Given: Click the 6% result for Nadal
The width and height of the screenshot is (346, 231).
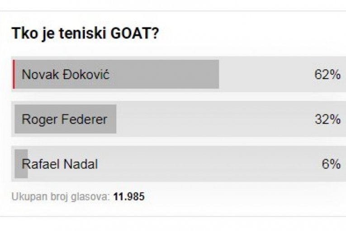Looking at the screenshot, I should click(x=331, y=164).
